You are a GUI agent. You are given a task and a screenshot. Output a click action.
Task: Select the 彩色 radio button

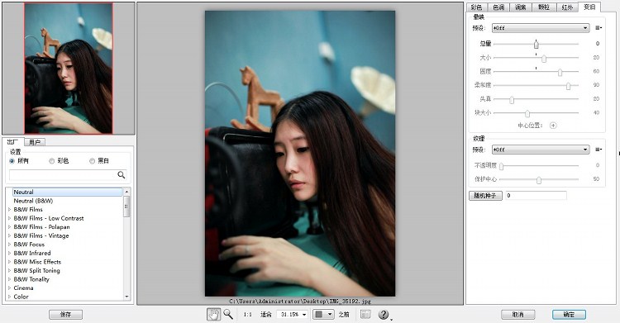(x=51, y=161)
